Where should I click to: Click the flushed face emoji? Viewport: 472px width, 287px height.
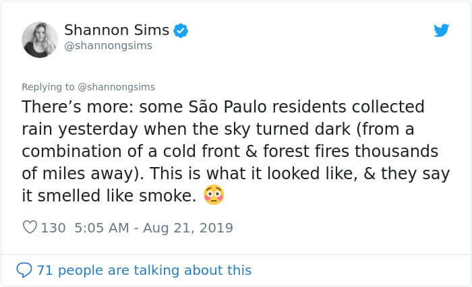click(213, 195)
